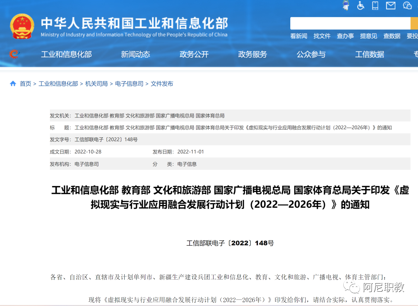The width and height of the screenshot is (418, 306).
Task: Click the national emblem logo
Action: [x=22, y=26]
